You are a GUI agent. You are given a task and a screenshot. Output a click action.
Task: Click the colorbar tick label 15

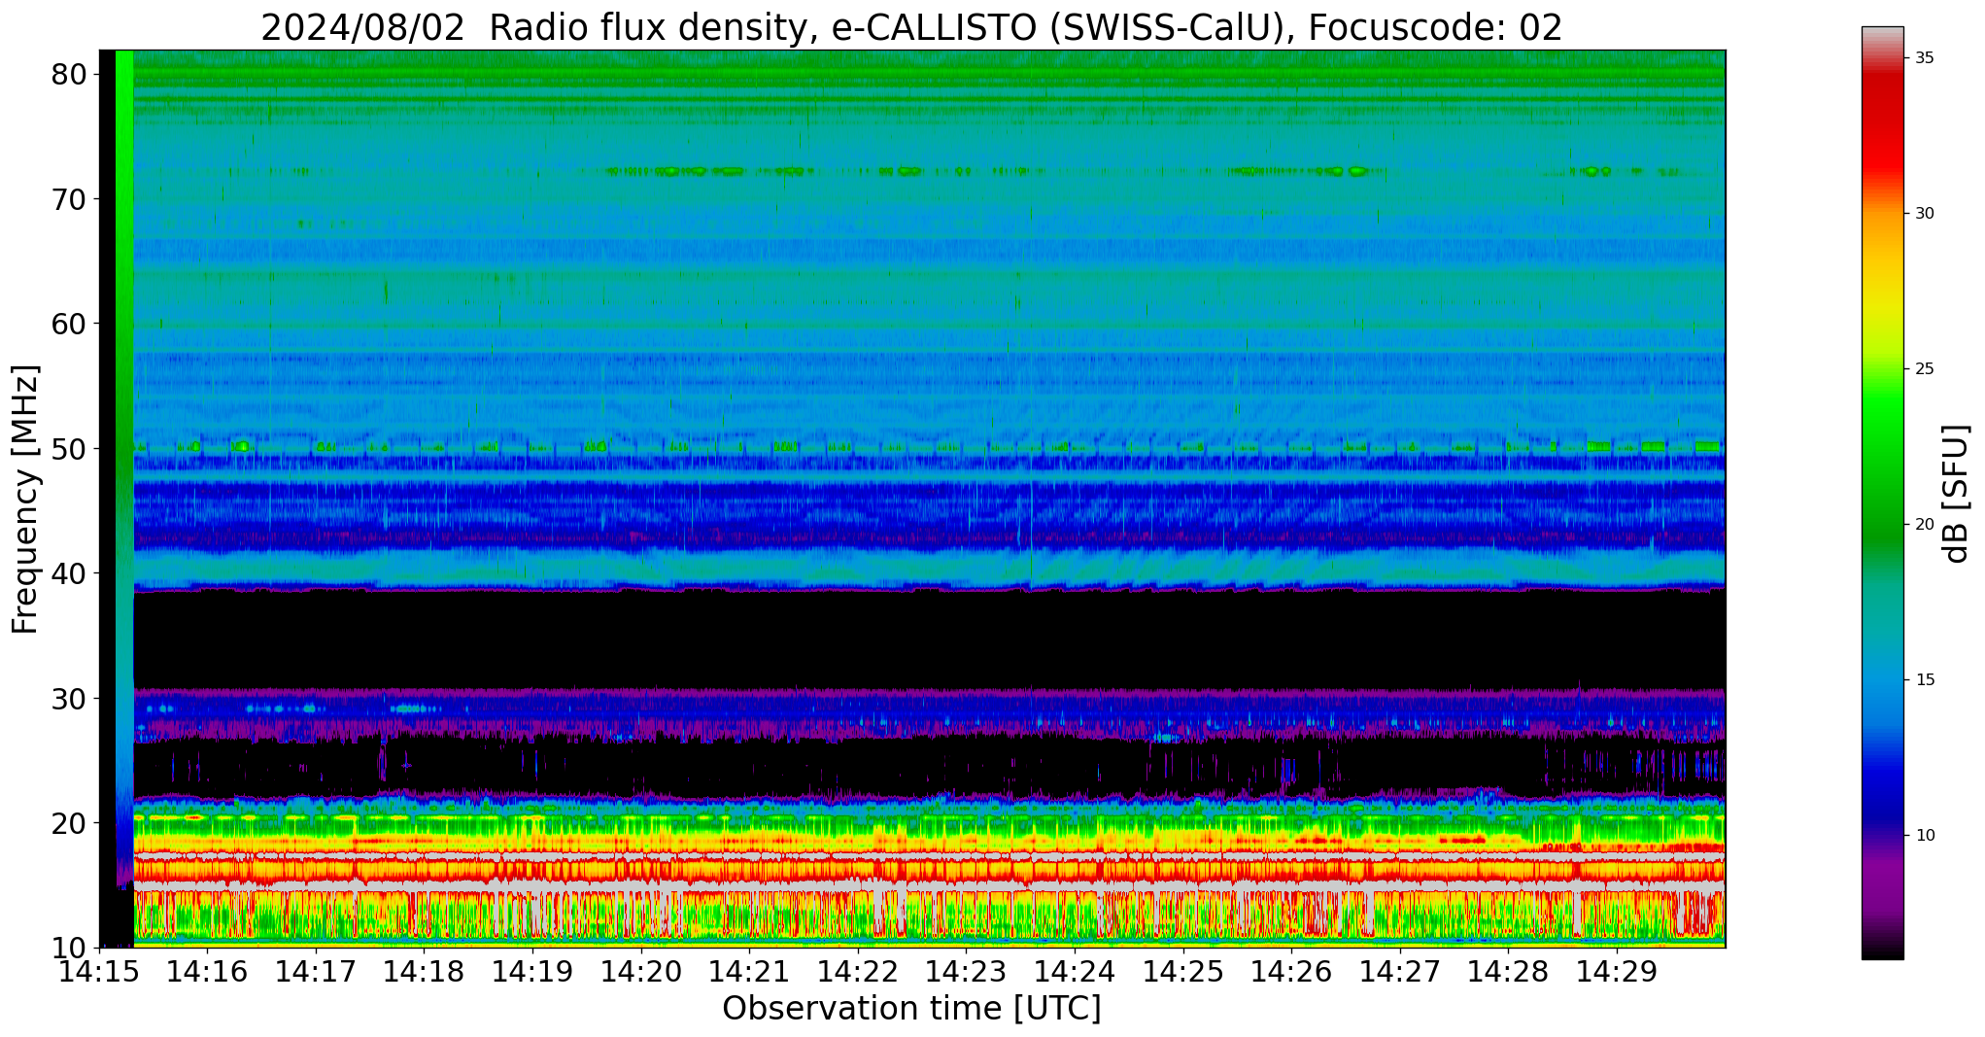tap(1924, 680)
